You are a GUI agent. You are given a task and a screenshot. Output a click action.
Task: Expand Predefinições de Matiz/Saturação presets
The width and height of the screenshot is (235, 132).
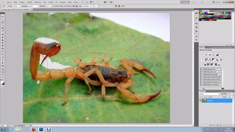tap(201, 77)
